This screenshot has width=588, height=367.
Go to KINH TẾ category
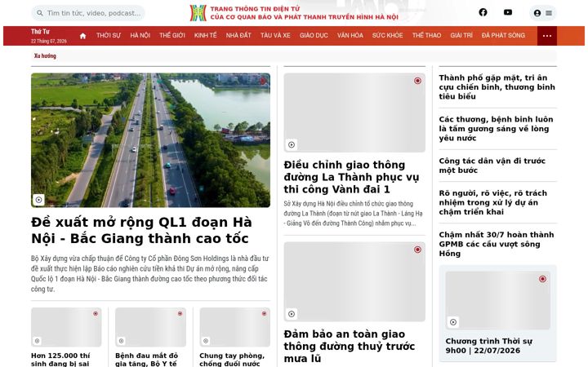pos(205,35)
